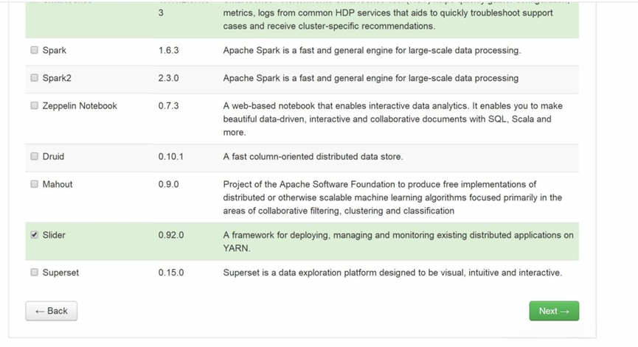Uncheck the Slider service checkbox
Viewport: 638px width, 347px height.
click(x=35, y=235)
